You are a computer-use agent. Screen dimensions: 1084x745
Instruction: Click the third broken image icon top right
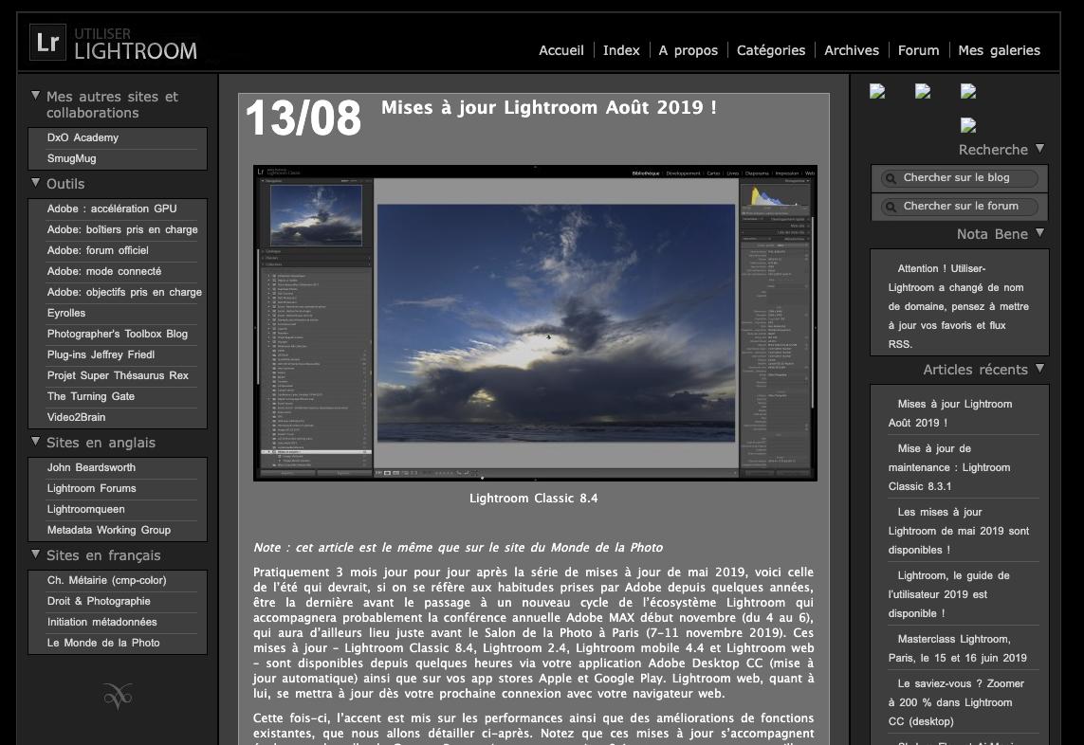tap(968, 91)
